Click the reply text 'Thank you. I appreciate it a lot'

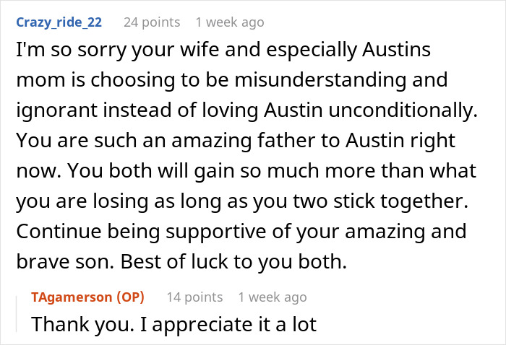tap(174, 324)
